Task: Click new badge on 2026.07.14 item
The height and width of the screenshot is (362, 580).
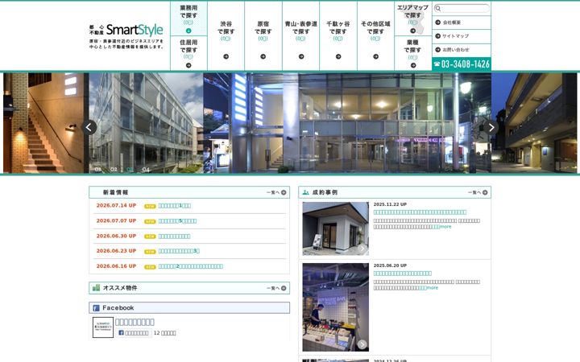Action: (x=150, y=206)
